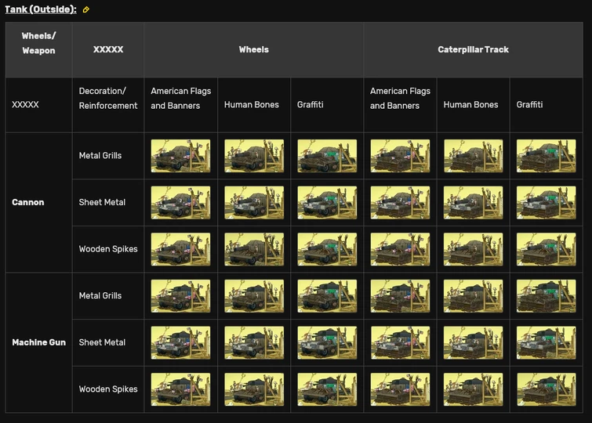Viewport: 592px width, 423px height.
Task: Open Cannon Metal Grills Caterpillar Graffiti thumbnail
Action: 547,156
